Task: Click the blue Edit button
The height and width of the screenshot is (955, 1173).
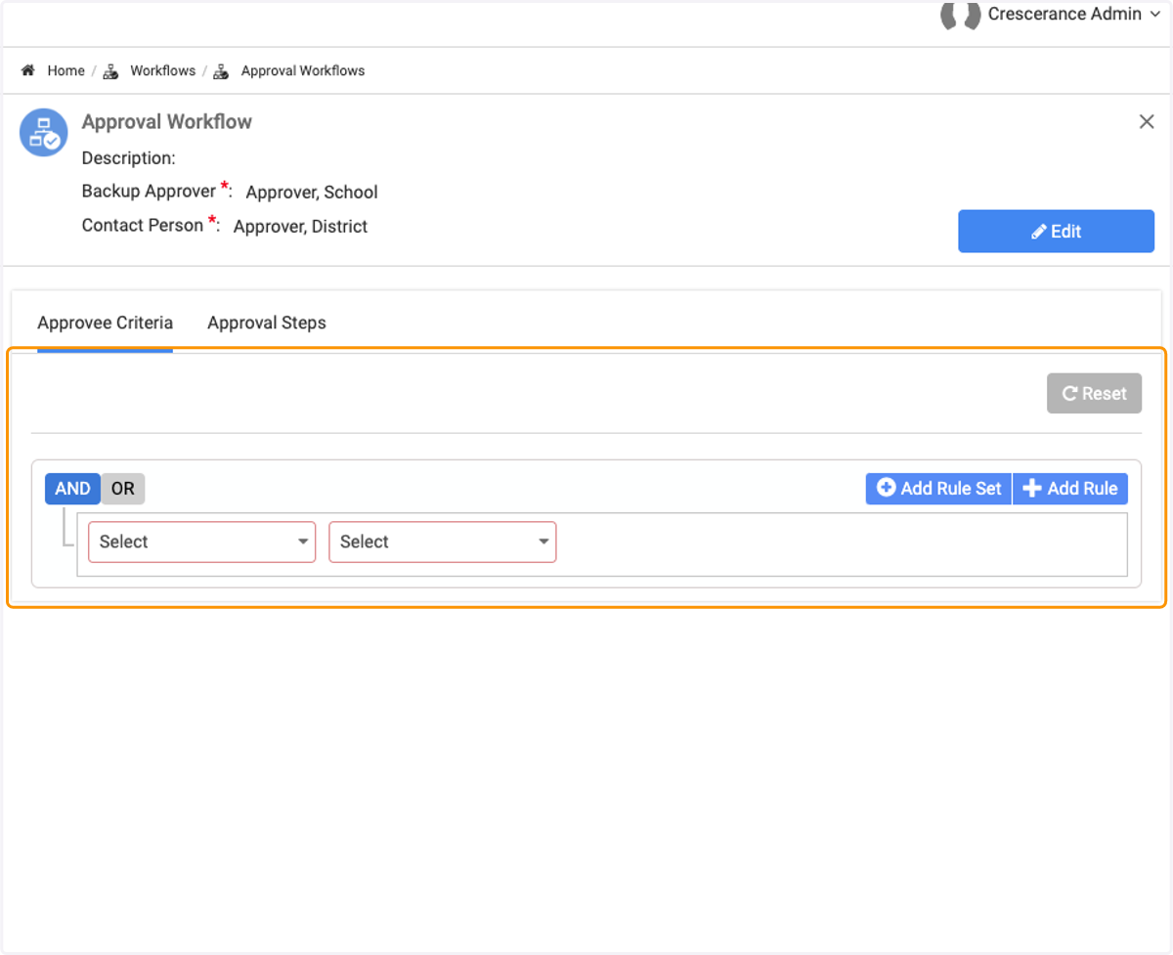Action: [1056, 231]
